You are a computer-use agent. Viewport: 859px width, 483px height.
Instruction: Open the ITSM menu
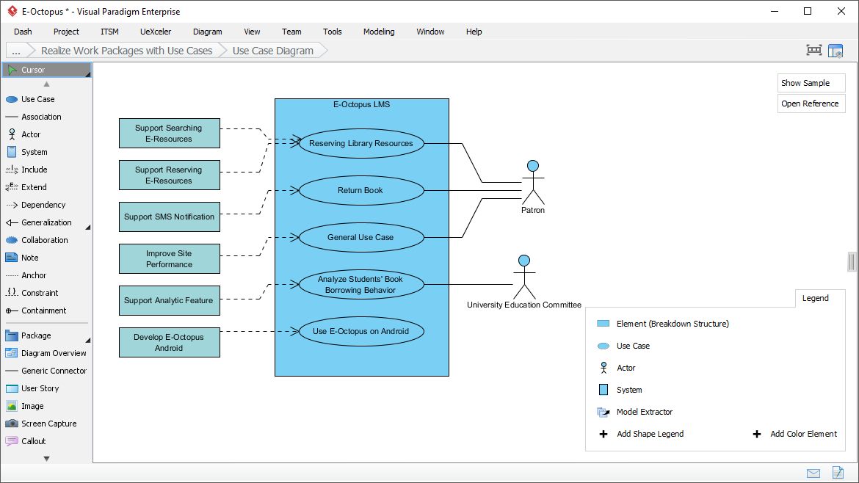[x=109, y=32]
